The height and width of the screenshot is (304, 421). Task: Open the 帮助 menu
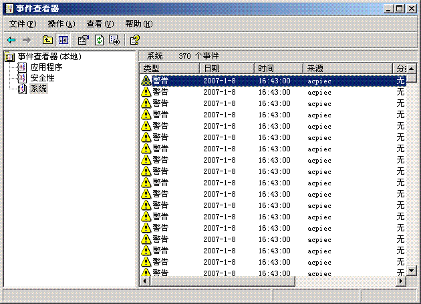pyautogui.click(x=138, y=24)
